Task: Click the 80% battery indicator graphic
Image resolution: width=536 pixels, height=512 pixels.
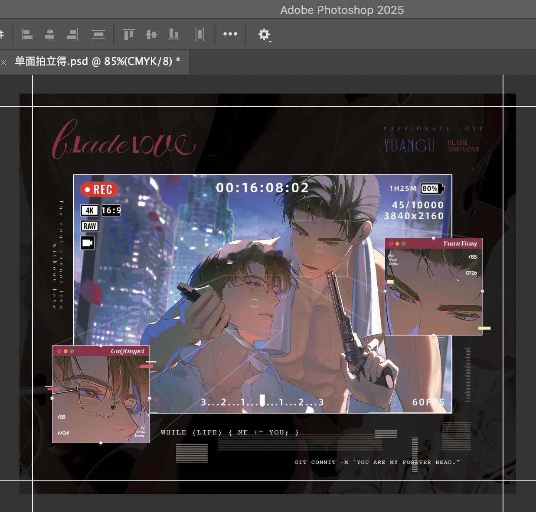Action: [432, 188]
